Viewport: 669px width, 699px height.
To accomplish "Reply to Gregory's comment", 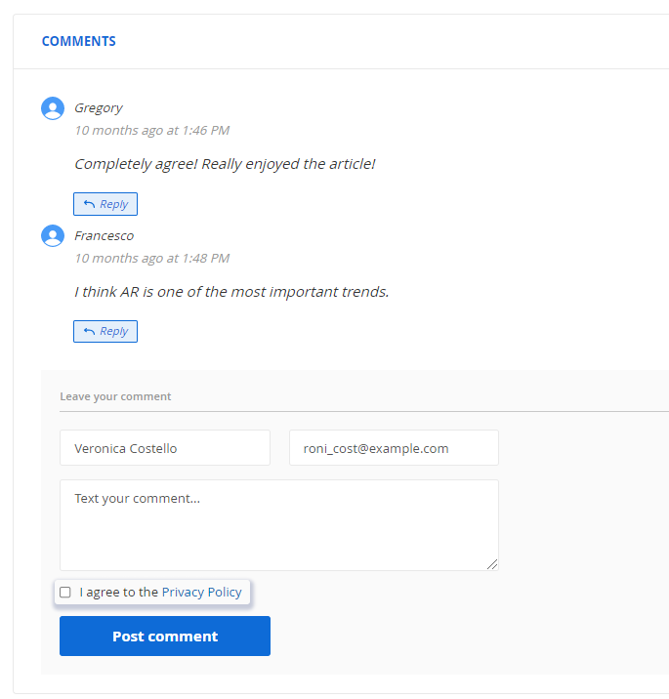I will pyautogui.click(x=105, y=204).
